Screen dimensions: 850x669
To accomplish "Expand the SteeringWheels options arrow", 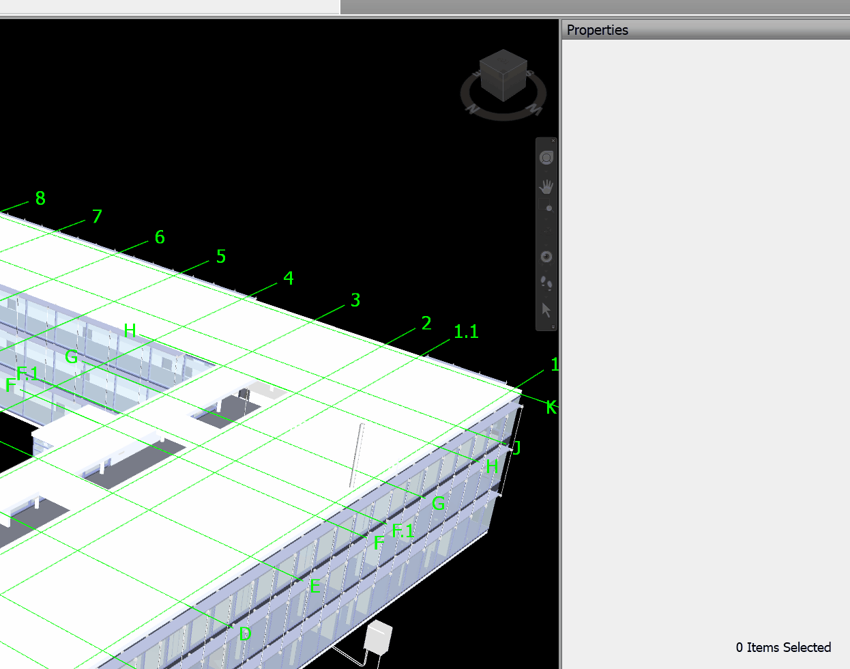I will point(546,171).
